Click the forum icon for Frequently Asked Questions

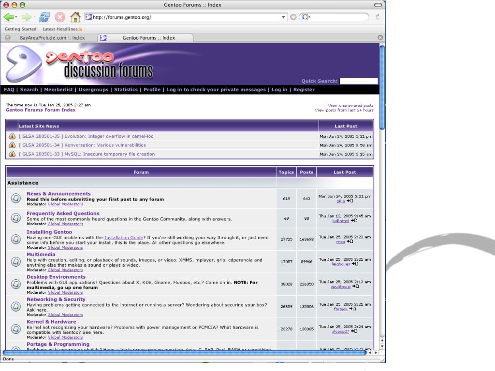click(16, 218)
